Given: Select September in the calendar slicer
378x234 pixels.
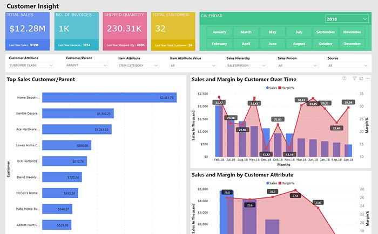Looking at the screenshot, I should pyautogui.click(x=326, y=32).
